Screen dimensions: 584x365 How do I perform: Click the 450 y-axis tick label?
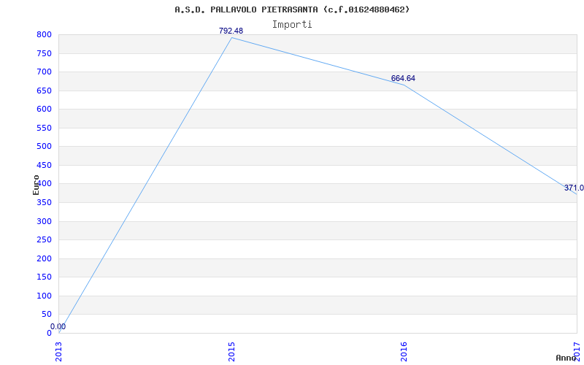click(44, 166)
